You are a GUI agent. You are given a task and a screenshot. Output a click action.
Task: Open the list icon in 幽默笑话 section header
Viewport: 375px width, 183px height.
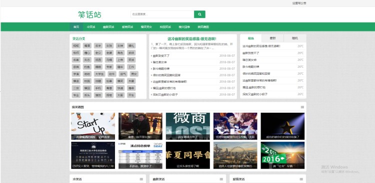[x=221, y=179]
